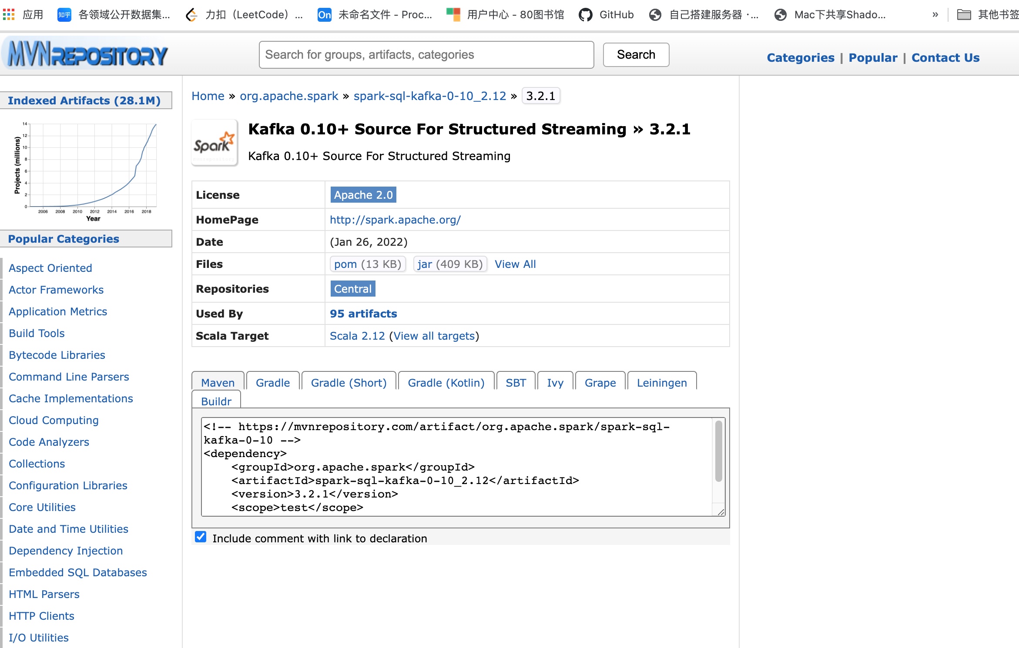The width and height of the screenshot is (1019, 648).
Task: Switch to the Gradle (Short) tab
Action: tap(349, 382)
